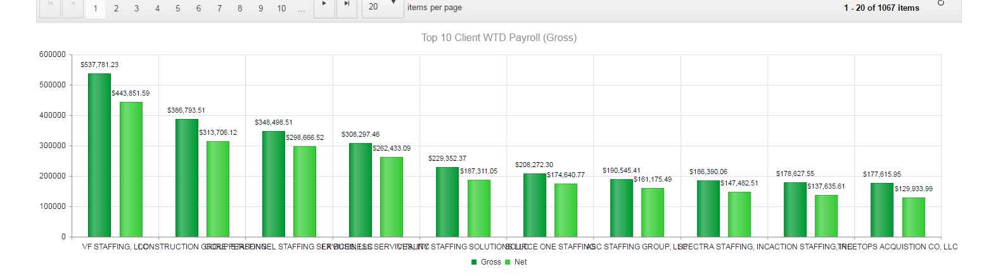Click the $190,545.41 data label
Screen dimensions: 984x276
(622, 170)
